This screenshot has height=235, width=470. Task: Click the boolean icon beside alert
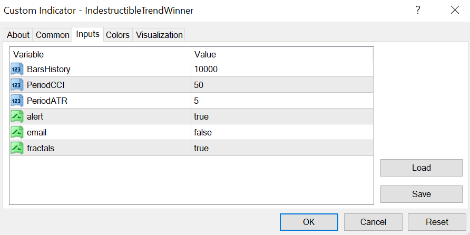coord(17,116)
